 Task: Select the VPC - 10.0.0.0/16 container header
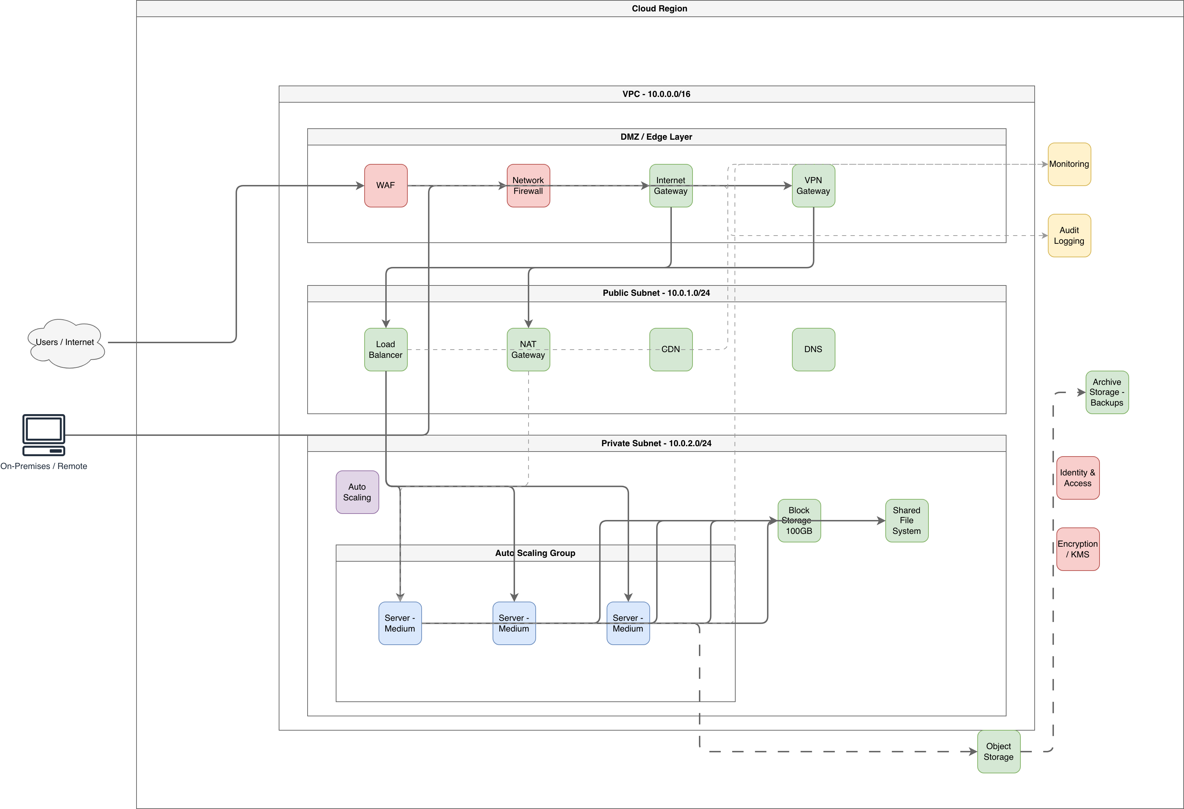(657, 94)
